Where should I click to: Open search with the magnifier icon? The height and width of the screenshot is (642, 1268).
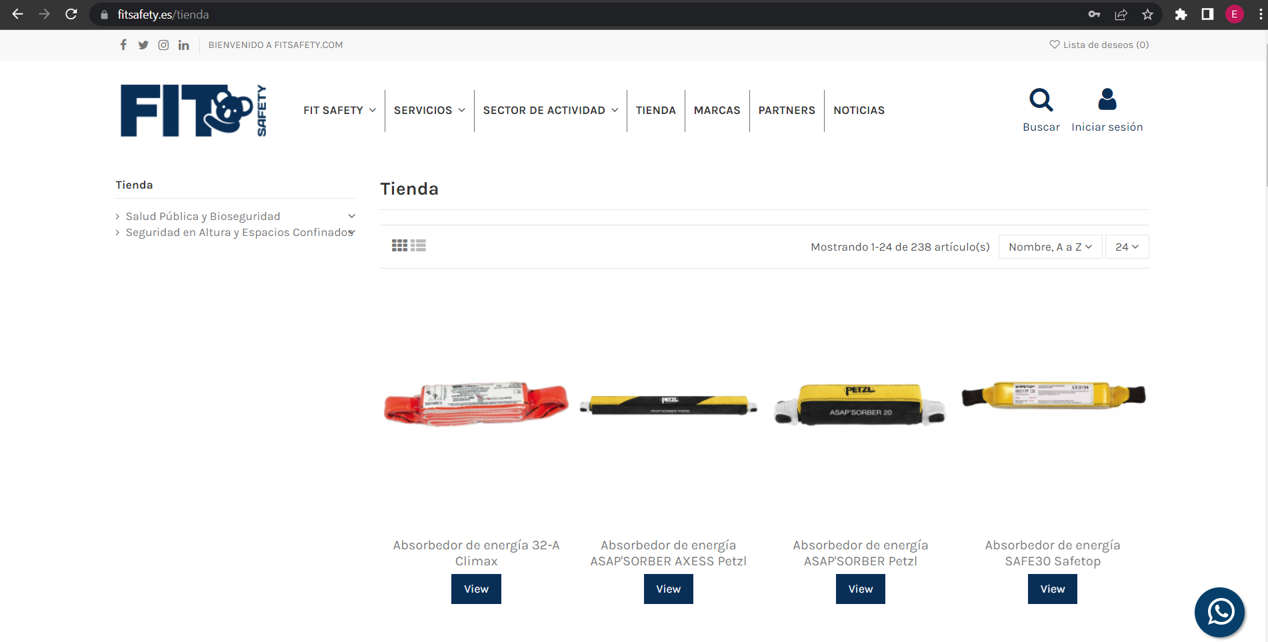point(1041,100)
